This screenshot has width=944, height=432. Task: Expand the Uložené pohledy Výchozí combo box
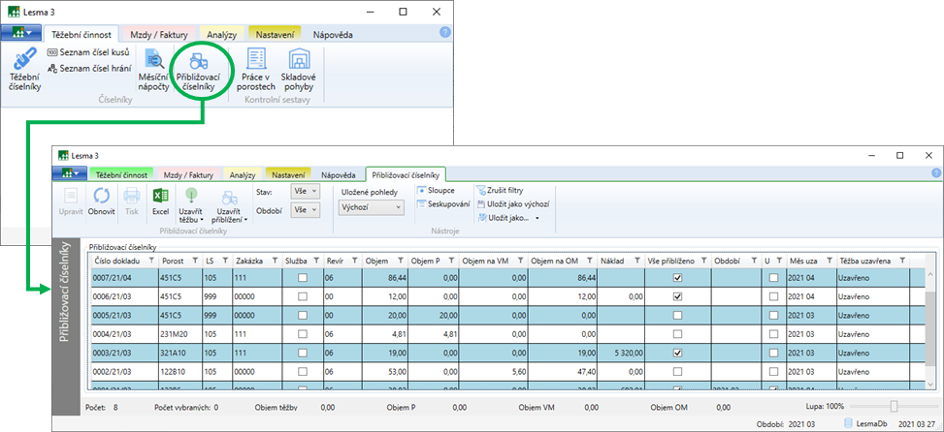372,207
